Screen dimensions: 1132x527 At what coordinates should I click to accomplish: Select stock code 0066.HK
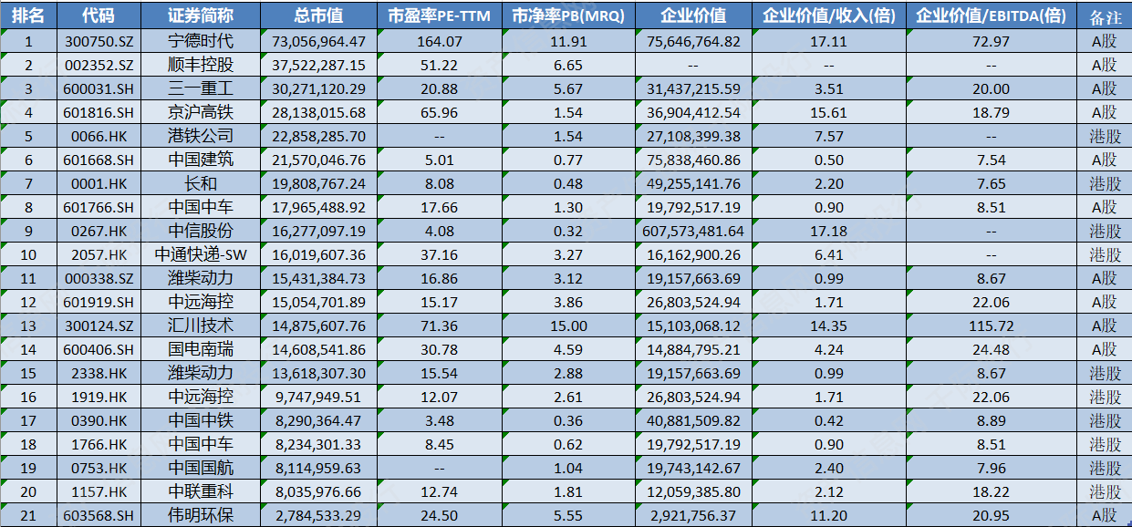pos(99,136)
